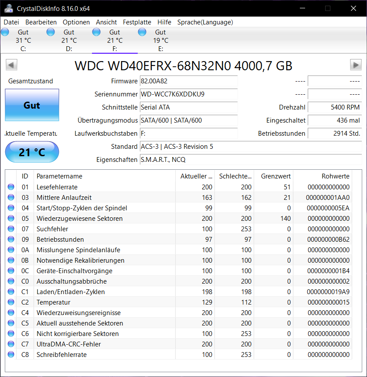Click the Schlechte column header
The height and width of the screenshot is (377, 367).
pyautogui.click(x=234, y=176)
